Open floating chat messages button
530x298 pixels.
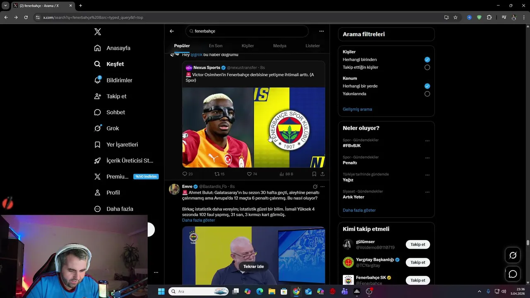pos(513,274)
